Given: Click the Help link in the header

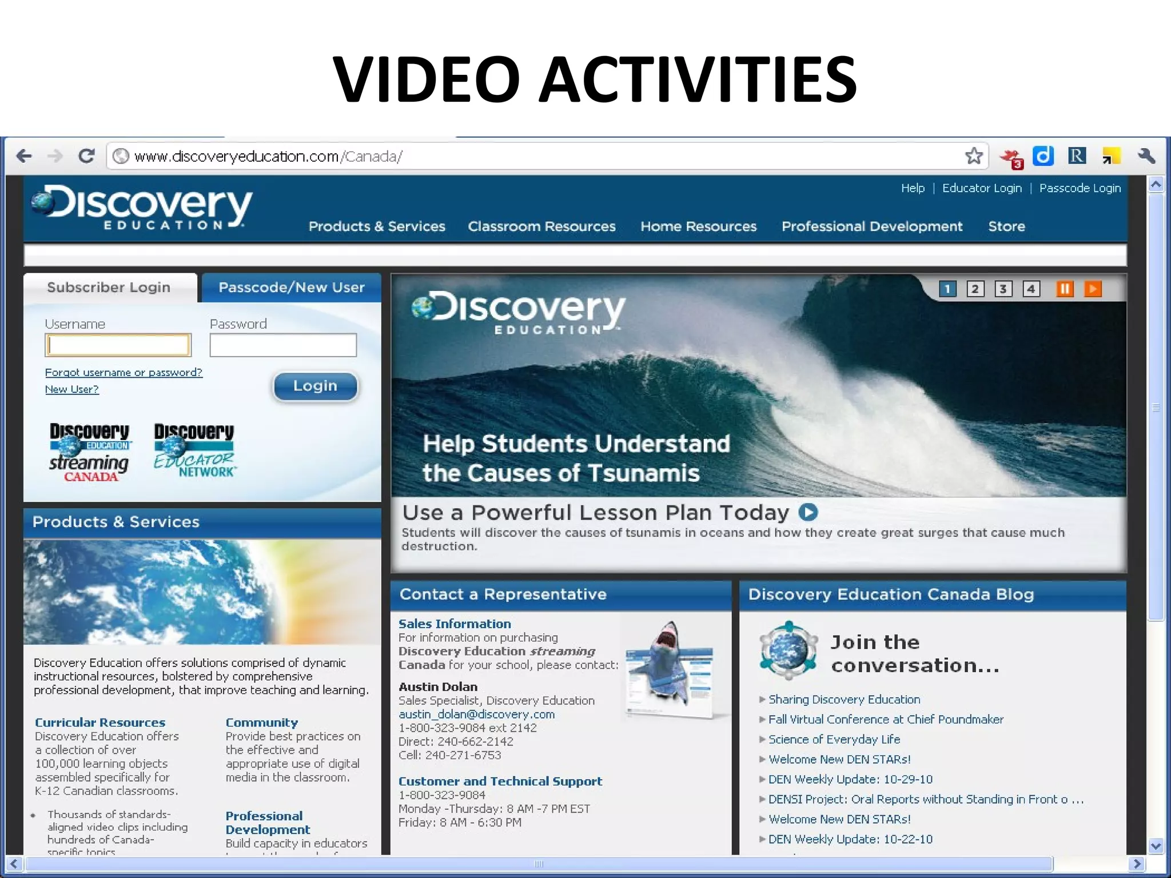Looking at the screenshot, I should (913, 188).
